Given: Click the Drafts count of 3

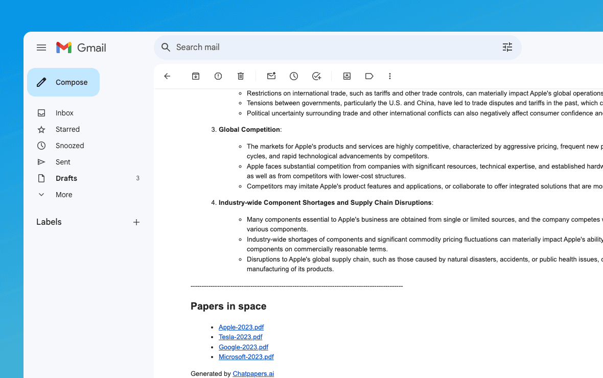Looking at the screenshot, I should [x=137, y=178].
